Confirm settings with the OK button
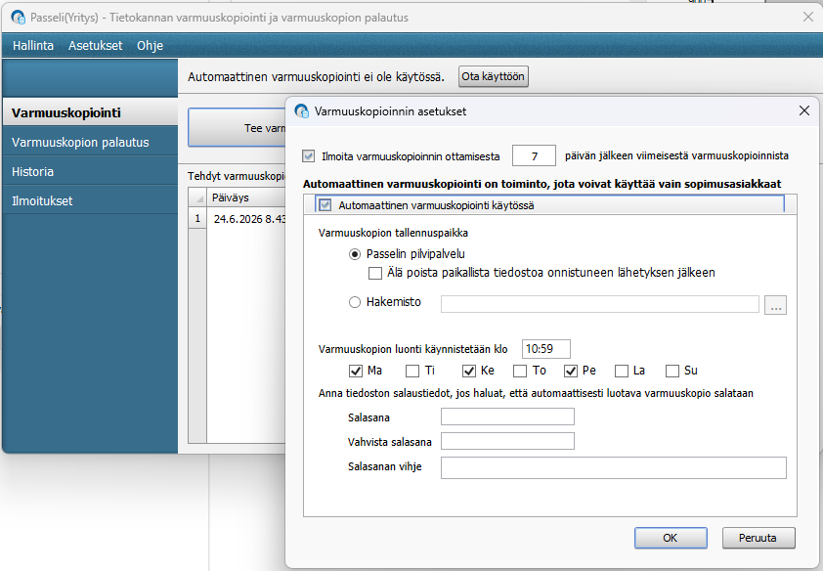Screen dimensions: 823x571 (671, 538)
